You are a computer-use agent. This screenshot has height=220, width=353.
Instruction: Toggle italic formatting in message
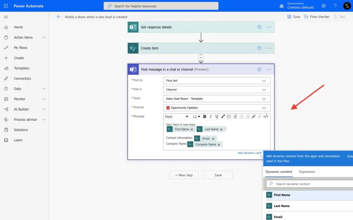click(211, 117)
